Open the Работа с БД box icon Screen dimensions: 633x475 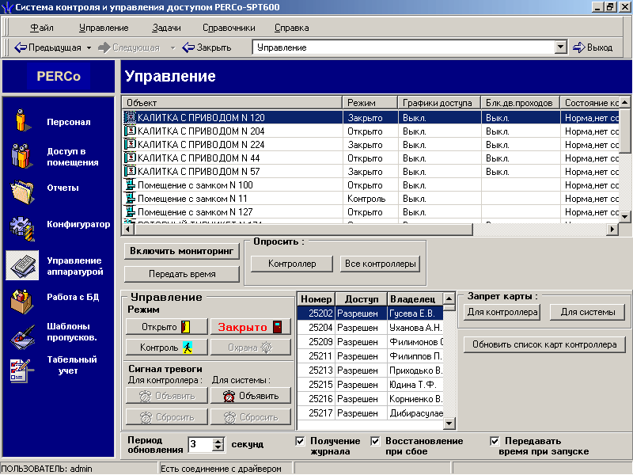pyautogui.click(x=22, y=302)
